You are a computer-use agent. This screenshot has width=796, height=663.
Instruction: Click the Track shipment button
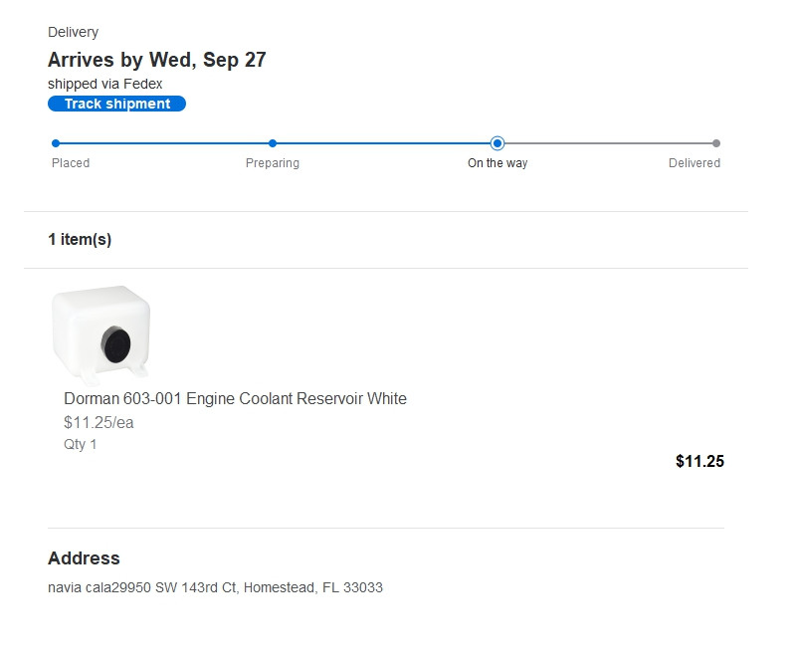coord(116,104)
